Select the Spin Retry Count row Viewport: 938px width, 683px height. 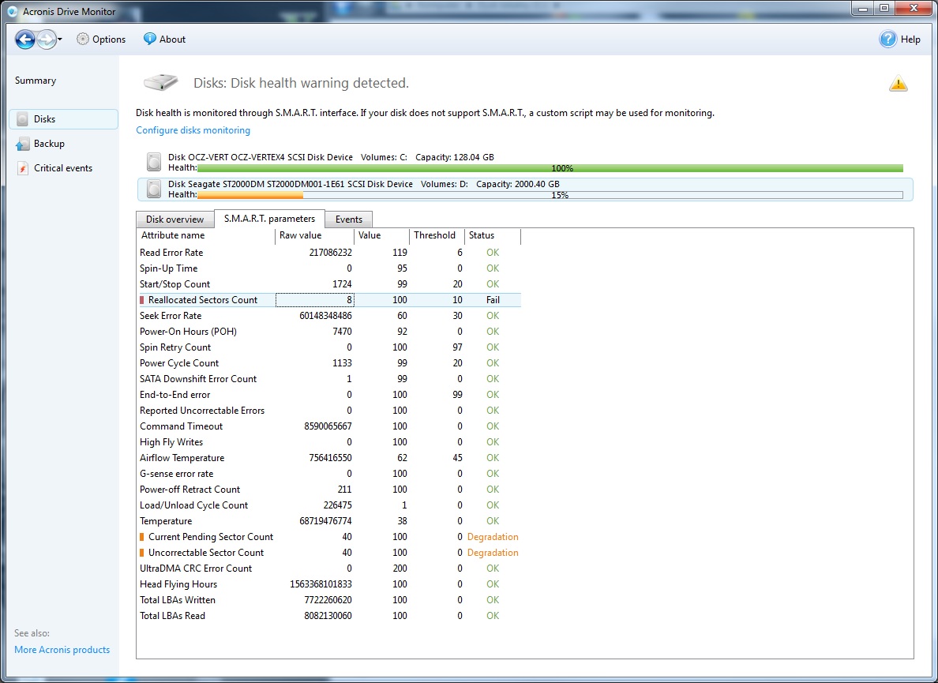(x=329, y=347)
